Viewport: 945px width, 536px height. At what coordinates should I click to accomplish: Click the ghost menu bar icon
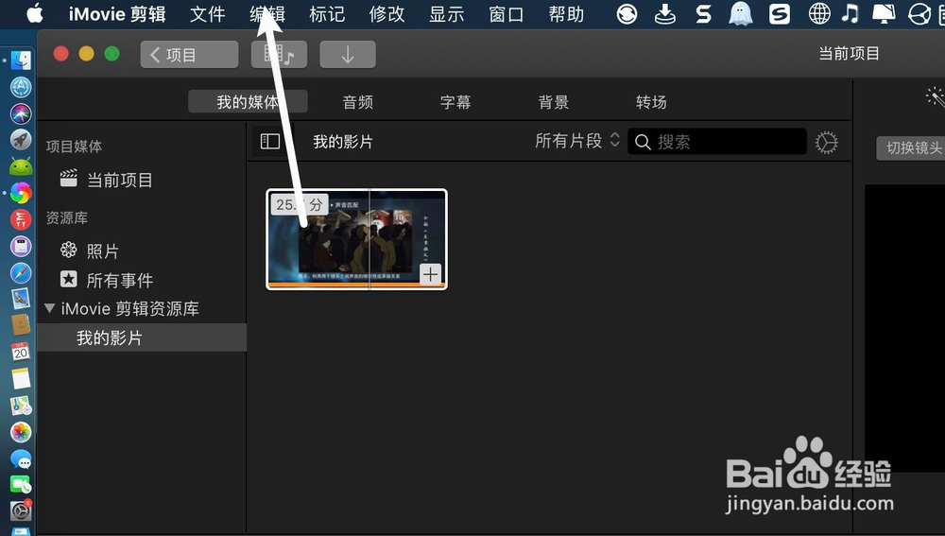[x=741, y=13]
